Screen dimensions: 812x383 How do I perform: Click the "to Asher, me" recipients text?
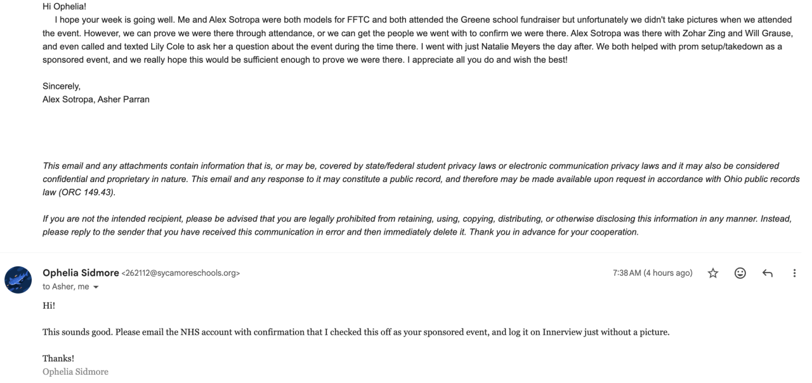click(x=65, y=287)
